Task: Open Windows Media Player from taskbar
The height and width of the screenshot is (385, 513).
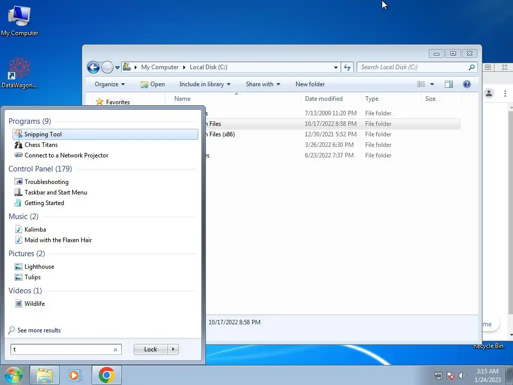Action: click(75, 375)
